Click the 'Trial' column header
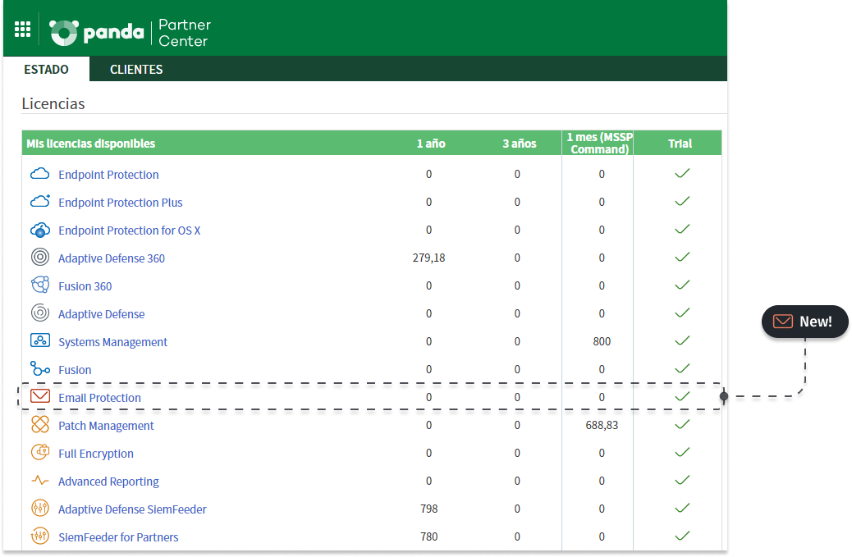 tap(680, 144)
